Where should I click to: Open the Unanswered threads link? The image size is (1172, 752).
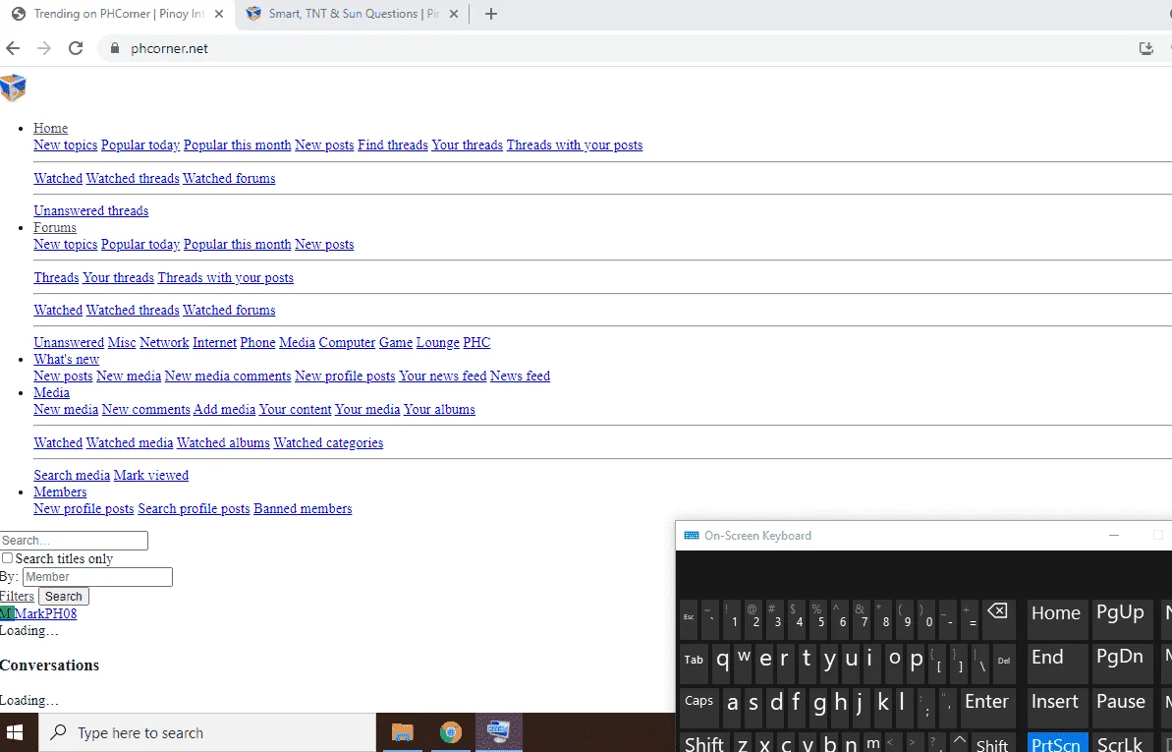91,211
